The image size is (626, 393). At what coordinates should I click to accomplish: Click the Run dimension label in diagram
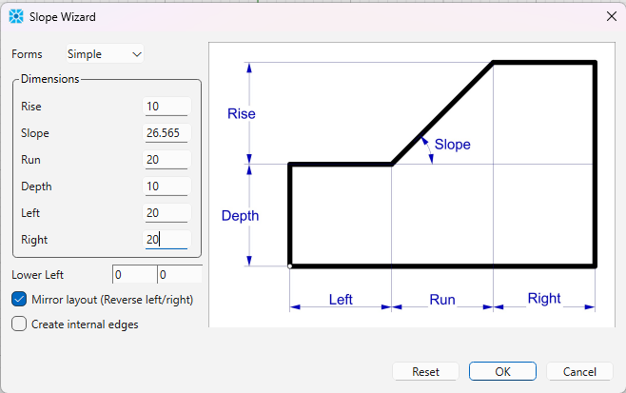pos(441,300)
